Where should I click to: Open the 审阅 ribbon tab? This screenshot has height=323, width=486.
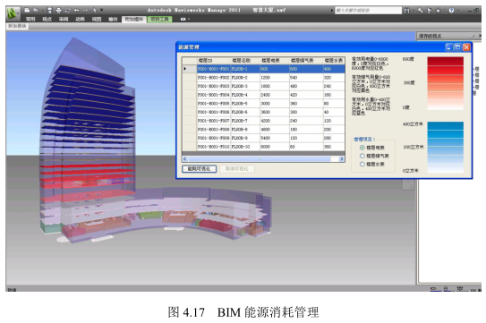coord(64,19)
